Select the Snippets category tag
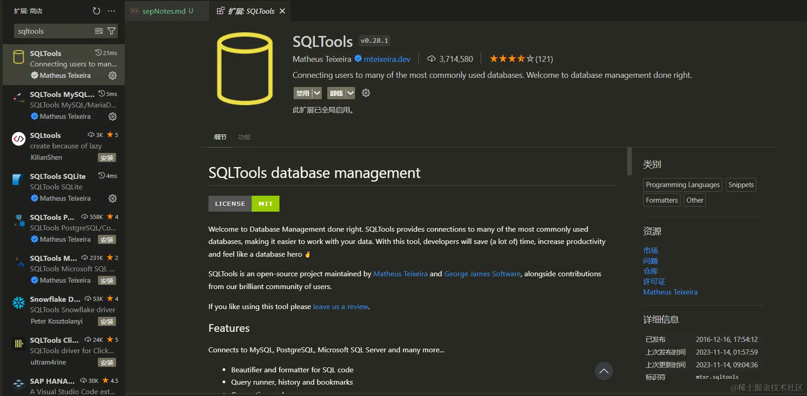 [x=741, y=185]
